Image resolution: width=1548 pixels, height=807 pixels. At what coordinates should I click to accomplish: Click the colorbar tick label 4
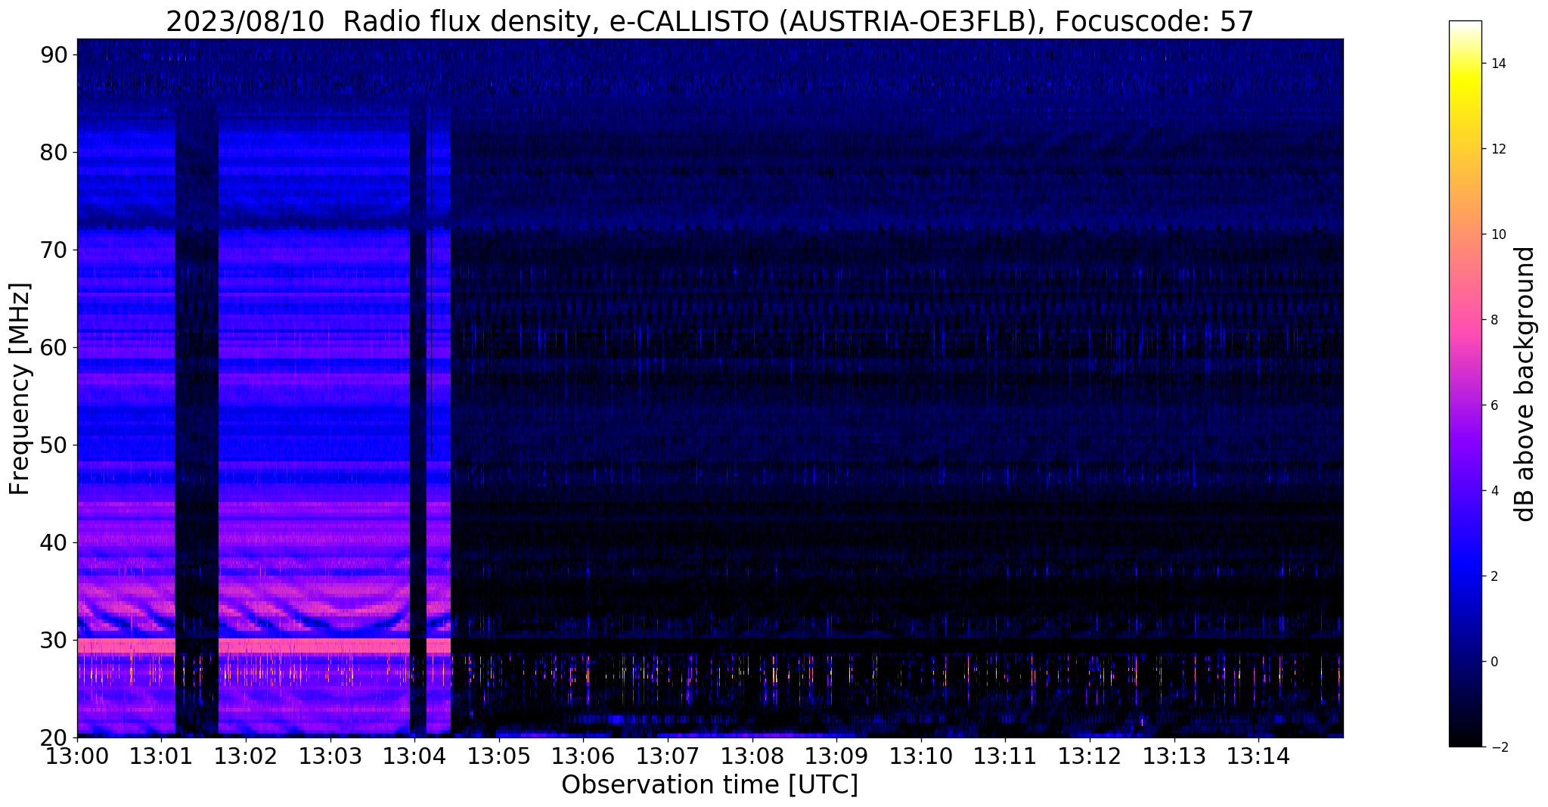point(1493,491)
